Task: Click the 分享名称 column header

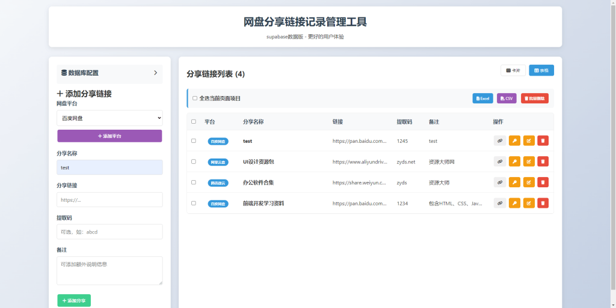Action: pos(253,122)
